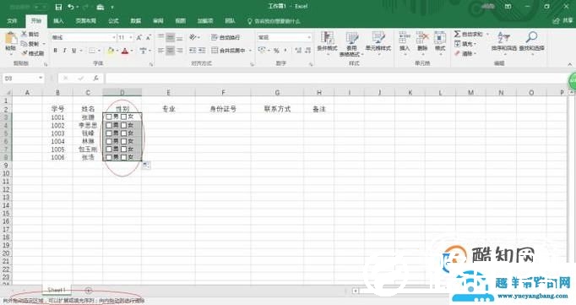Open the Font group dialog launcher
This screenshot has width=576, height=305.
point(151,64)
